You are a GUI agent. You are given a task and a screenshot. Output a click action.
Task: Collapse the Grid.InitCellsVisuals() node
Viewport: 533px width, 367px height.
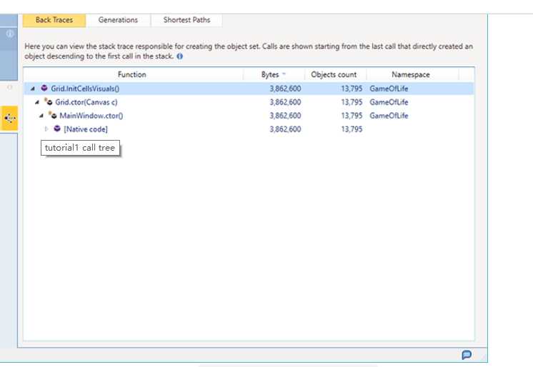point(33,89)
